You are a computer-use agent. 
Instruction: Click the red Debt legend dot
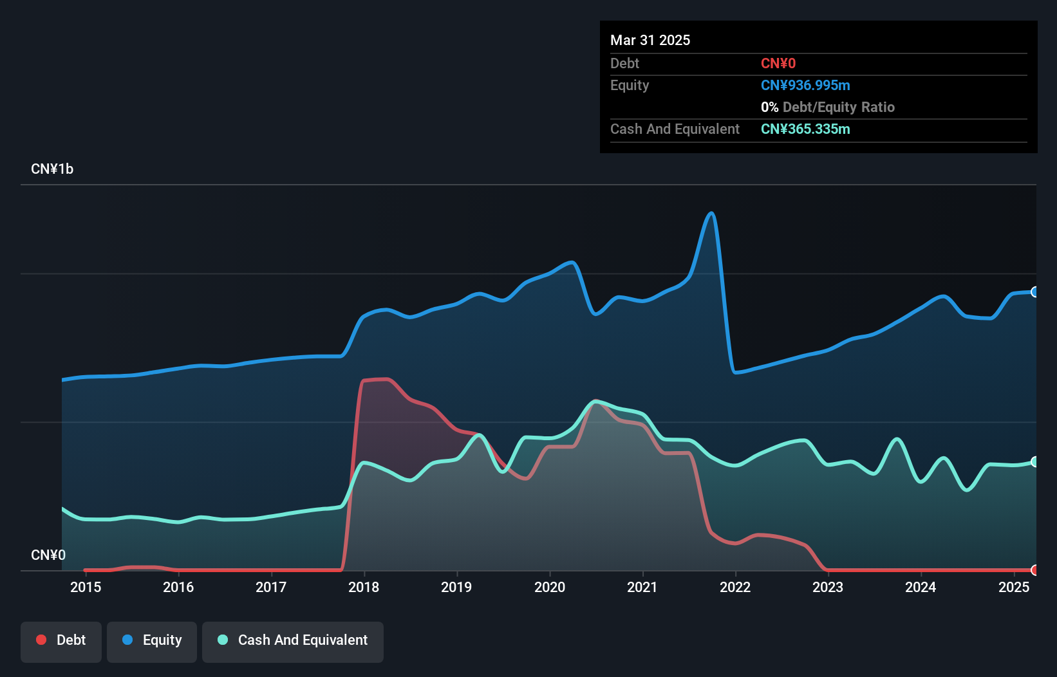pyautogui.click(x=41, y=640)
